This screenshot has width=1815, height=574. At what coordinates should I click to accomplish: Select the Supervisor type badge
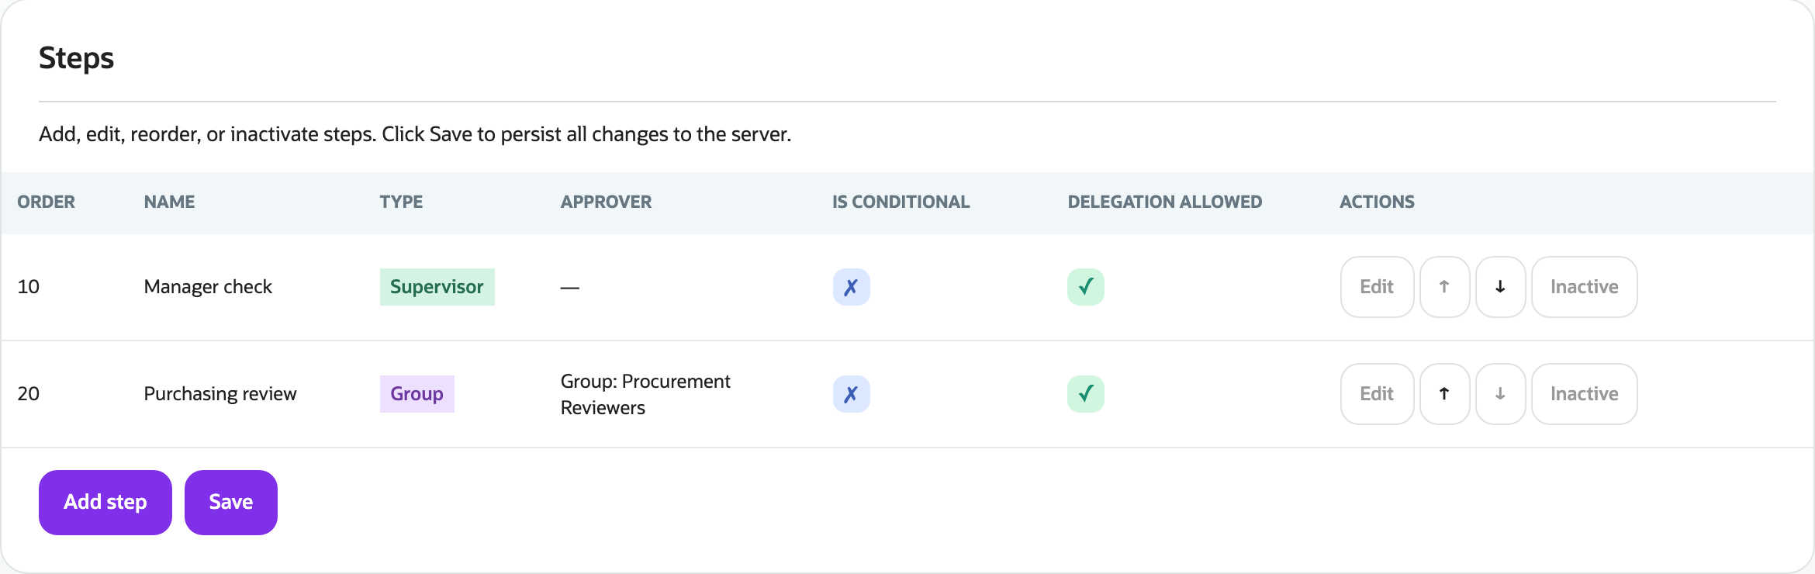click(x=437, y=287)
